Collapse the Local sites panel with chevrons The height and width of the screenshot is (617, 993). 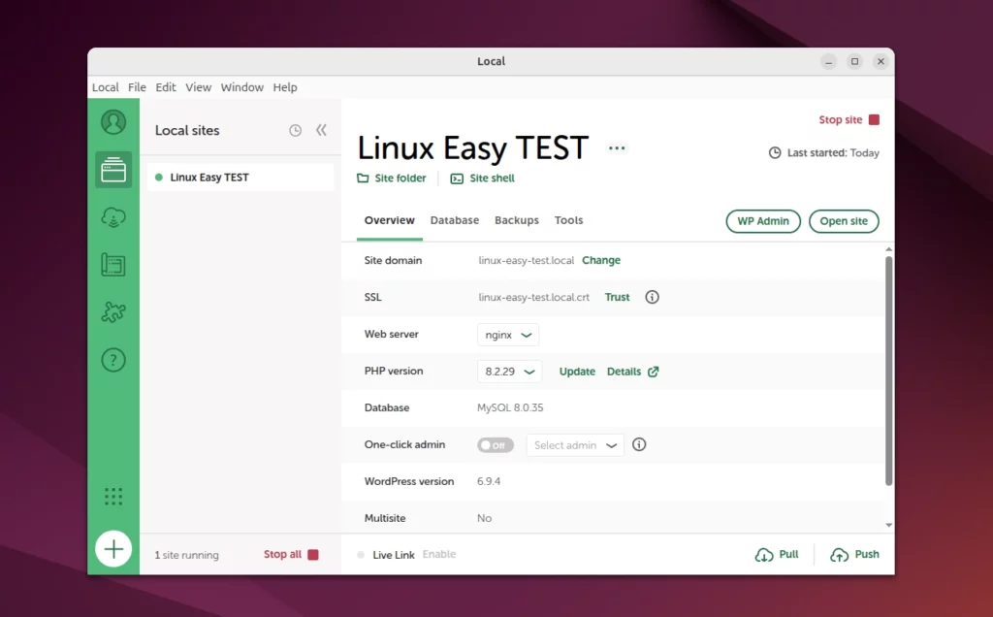[322, 130]
